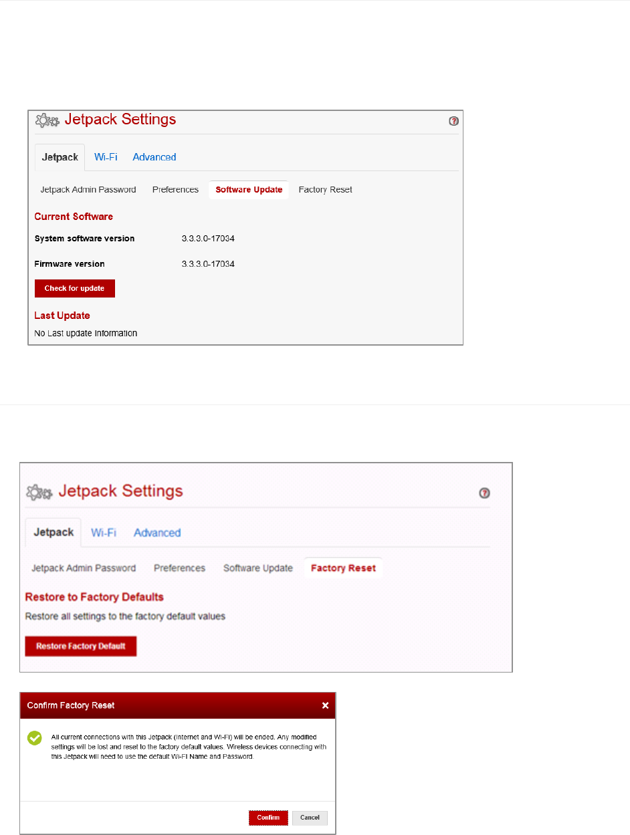
Task: Confirm the factory reset
Action: [268, 818]
